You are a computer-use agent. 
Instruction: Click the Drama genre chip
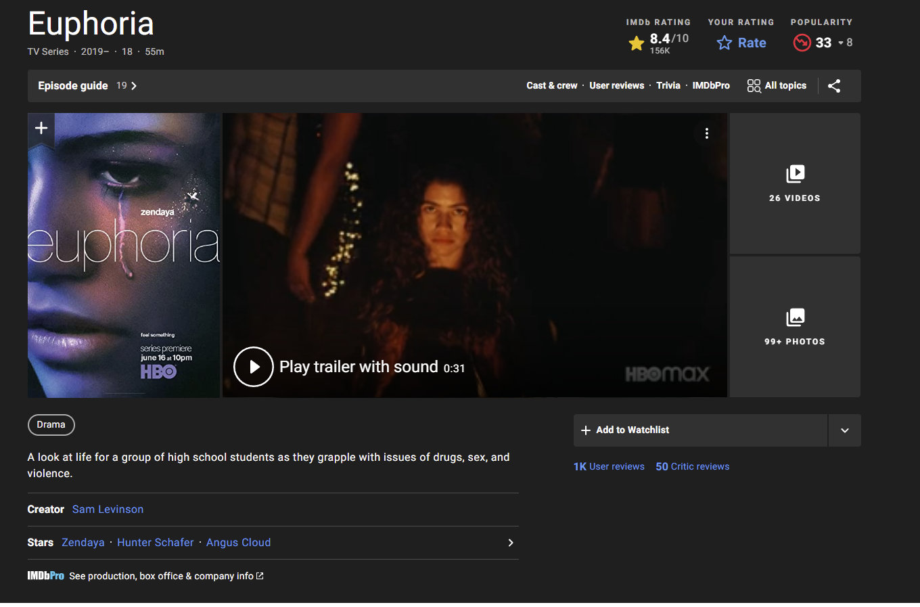51,425
